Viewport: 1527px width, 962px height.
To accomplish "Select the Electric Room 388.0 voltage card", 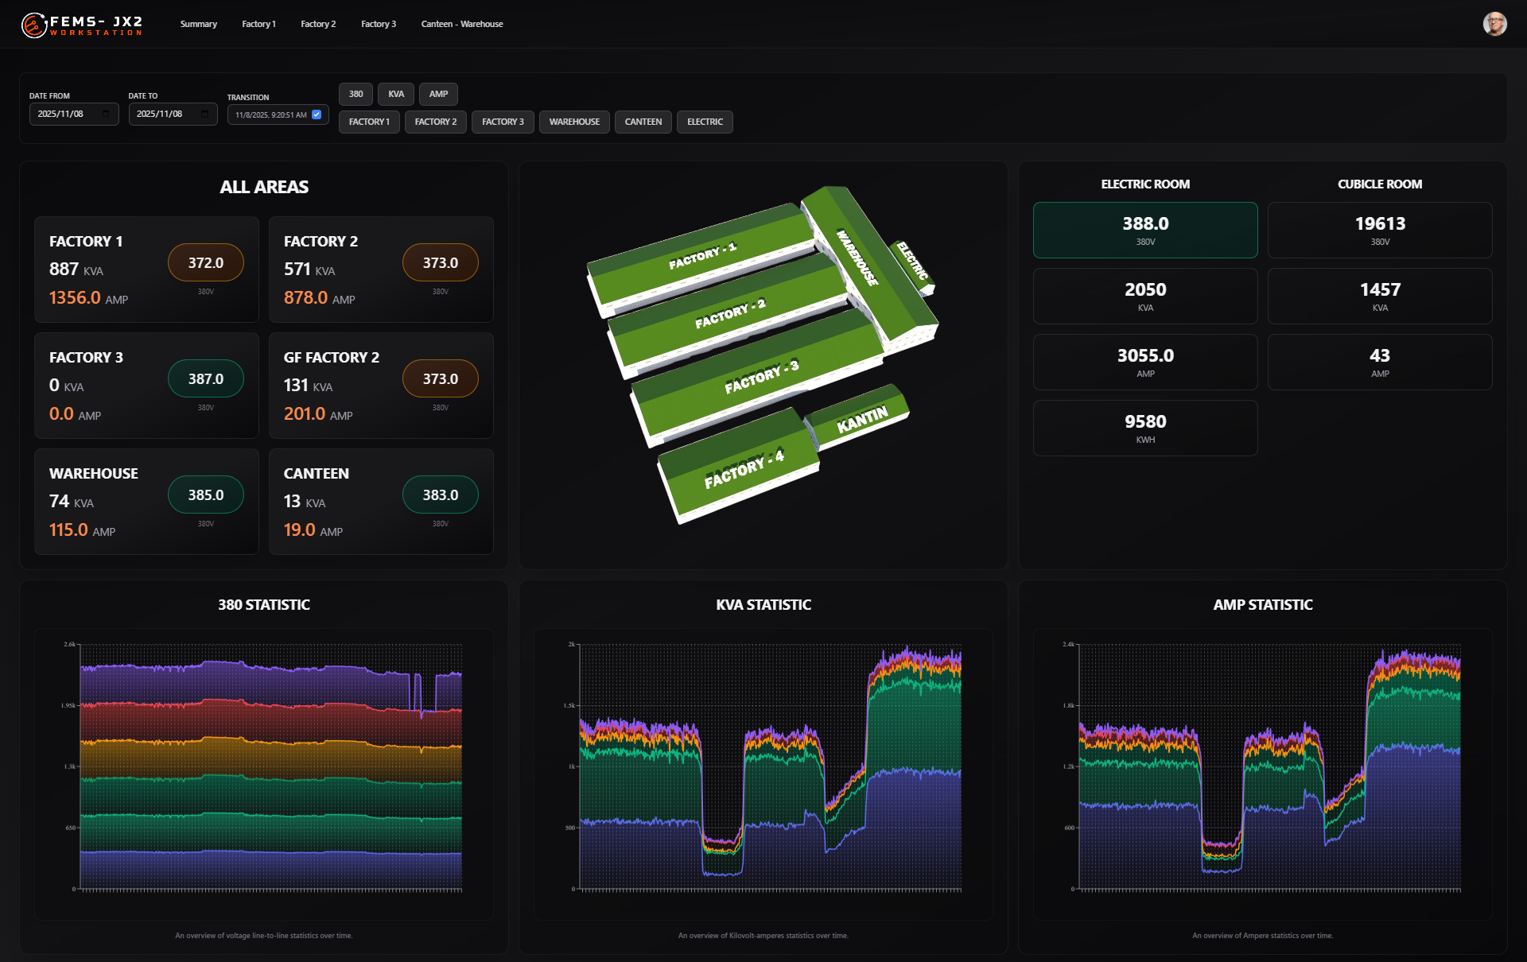I will click(1144, 230).
